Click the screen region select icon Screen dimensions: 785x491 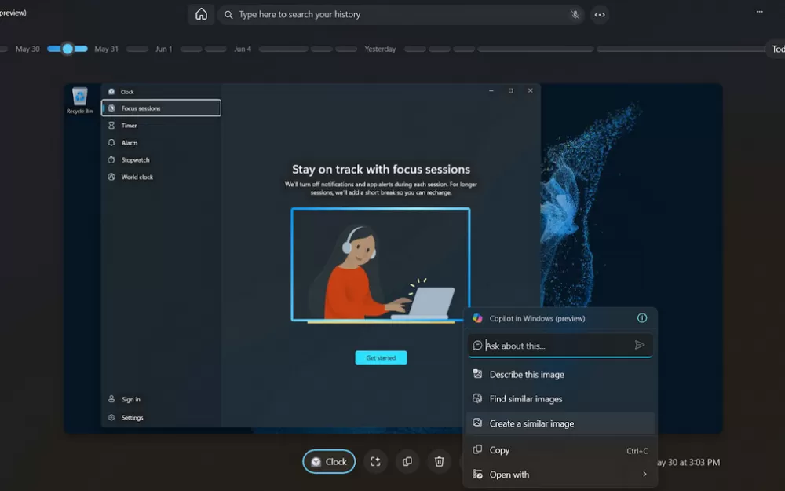point(375,461)
